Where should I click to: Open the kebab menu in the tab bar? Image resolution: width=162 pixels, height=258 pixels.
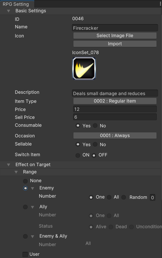pos(160,4)
